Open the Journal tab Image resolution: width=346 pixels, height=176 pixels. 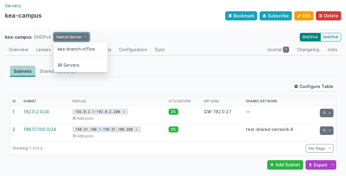click(278, 50)
